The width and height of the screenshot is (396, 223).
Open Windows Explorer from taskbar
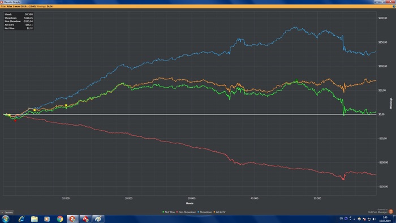click(34, 219)
